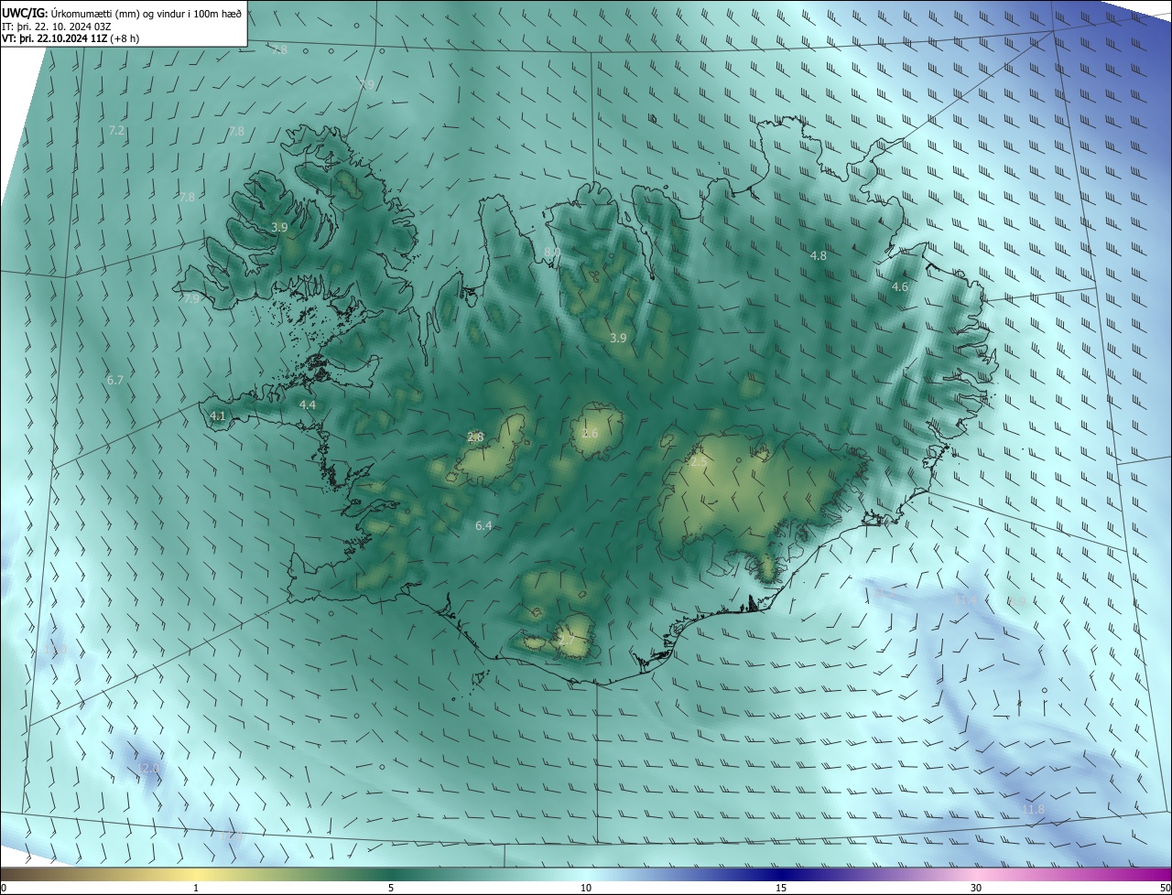
Task: Click the 7.2 value label
Action: 116,131
